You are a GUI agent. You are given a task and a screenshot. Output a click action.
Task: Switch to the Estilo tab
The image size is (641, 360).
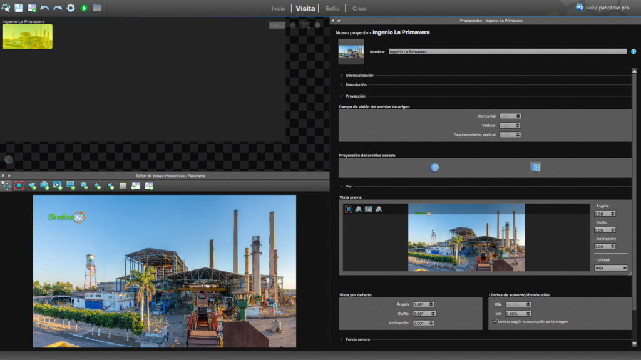[333, 9]
